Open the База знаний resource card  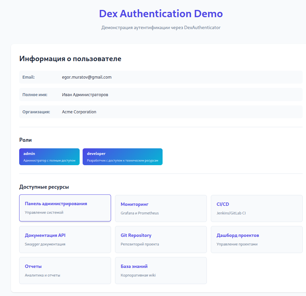point(161,271)
